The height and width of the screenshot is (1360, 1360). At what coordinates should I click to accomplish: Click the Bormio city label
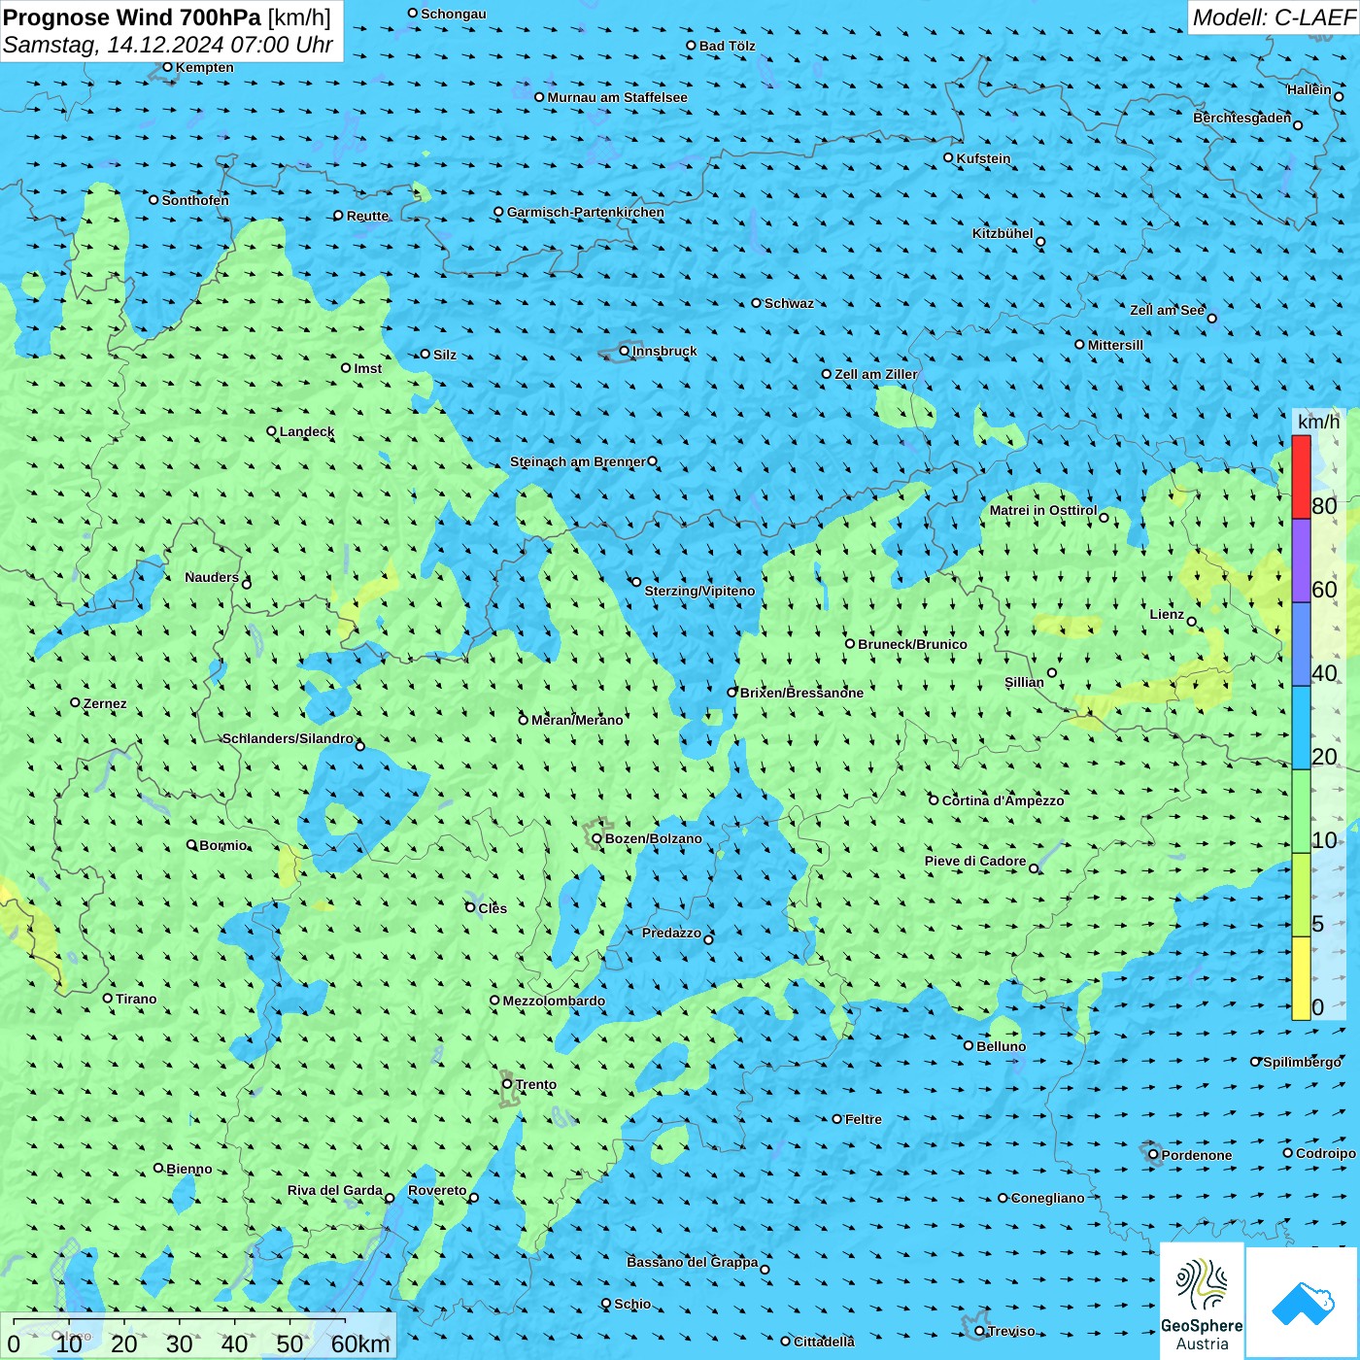[223, 845]
